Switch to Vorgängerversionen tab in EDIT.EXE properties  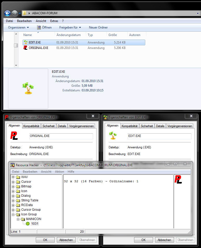[179, 126]
